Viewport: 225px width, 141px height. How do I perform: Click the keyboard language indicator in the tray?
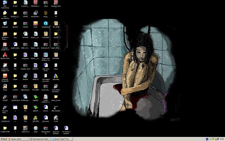click(x=207, y=139)
